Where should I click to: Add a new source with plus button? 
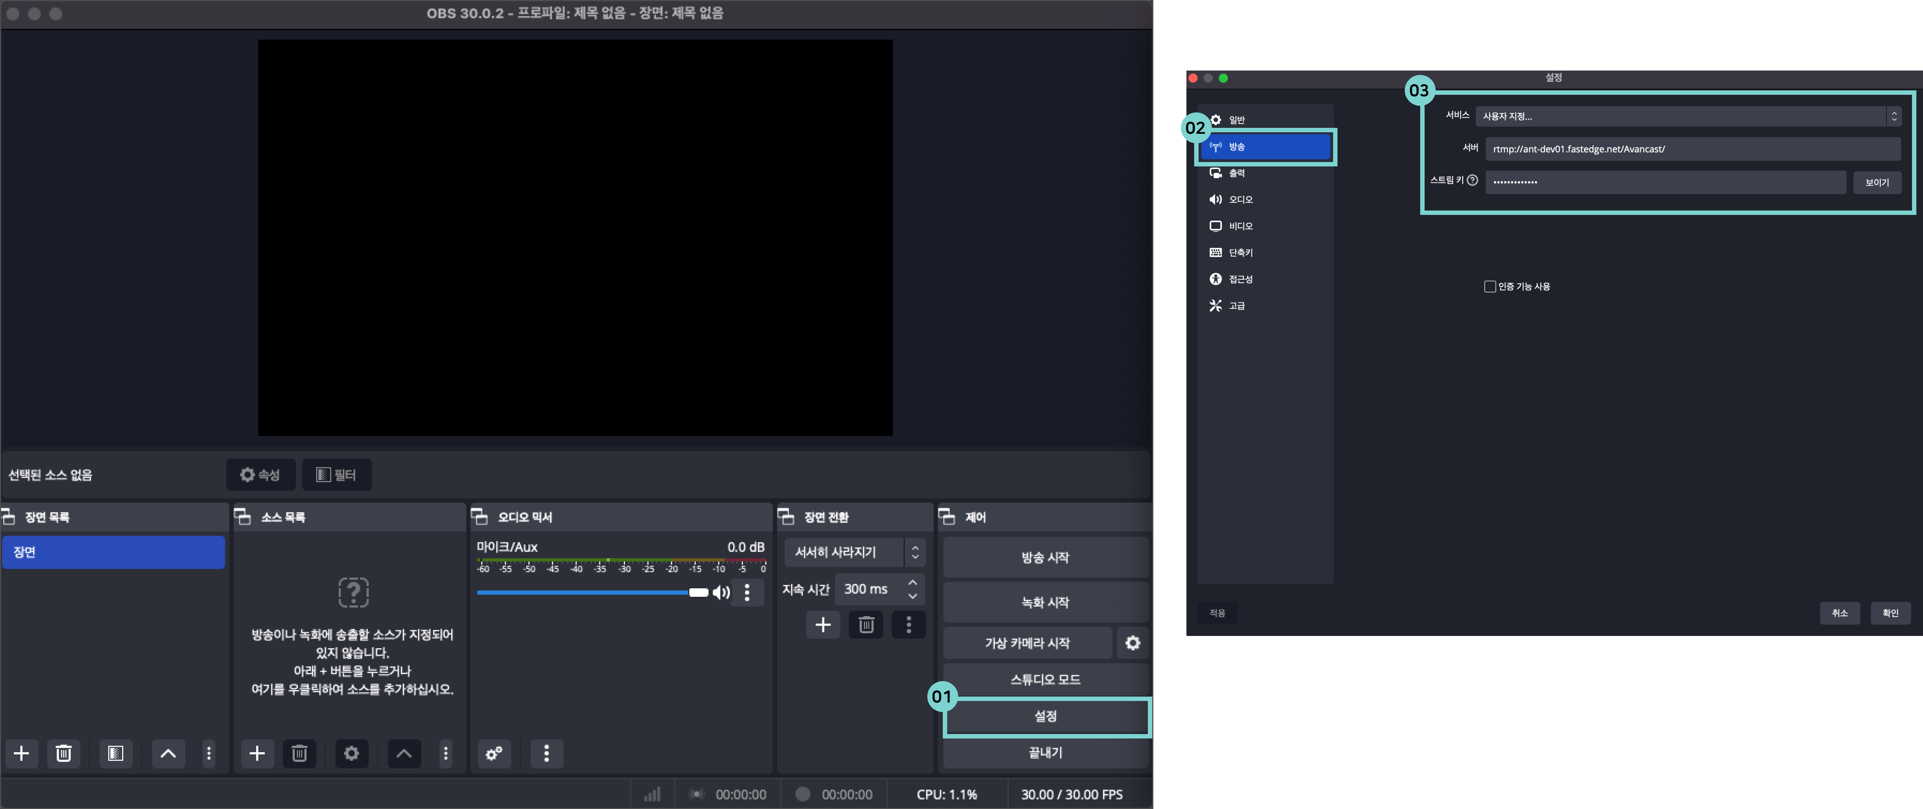point(257,753)
